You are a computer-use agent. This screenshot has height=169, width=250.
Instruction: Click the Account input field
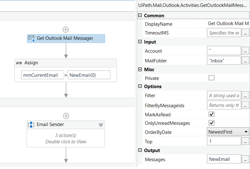224,51
